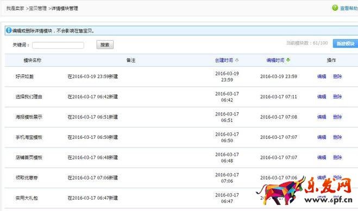Open 查看帮助 link

[x=349, y=8]
